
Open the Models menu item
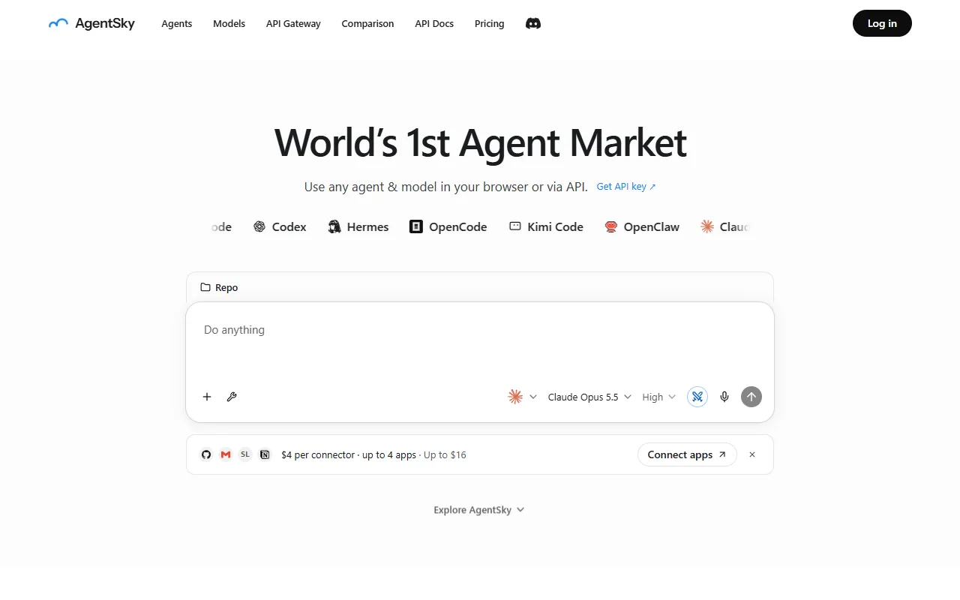pos(229,23)
